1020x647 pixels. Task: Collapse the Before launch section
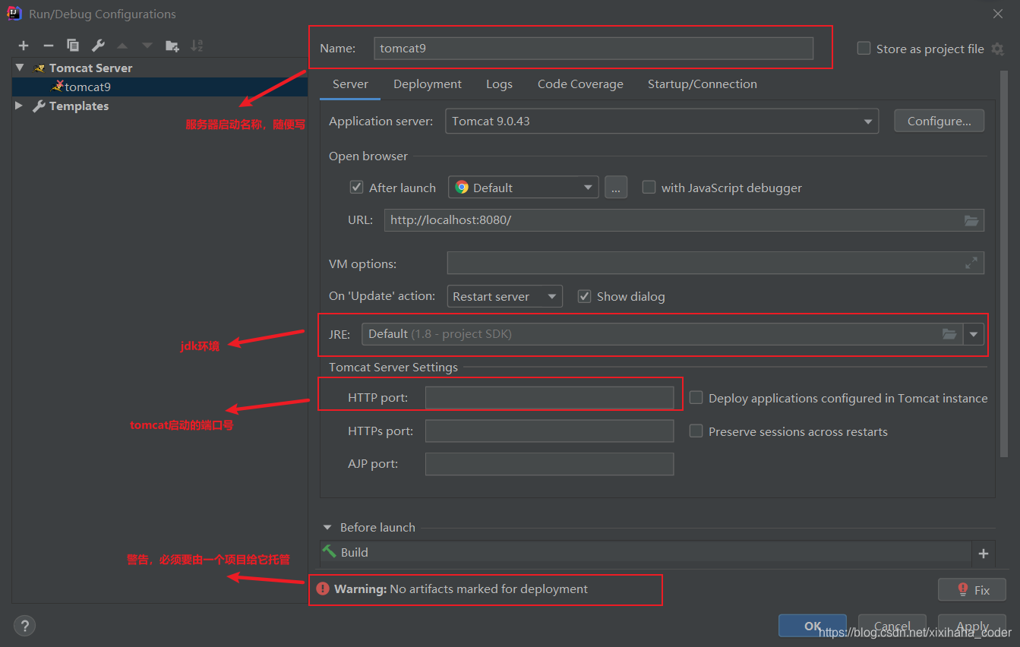point(327,527)
